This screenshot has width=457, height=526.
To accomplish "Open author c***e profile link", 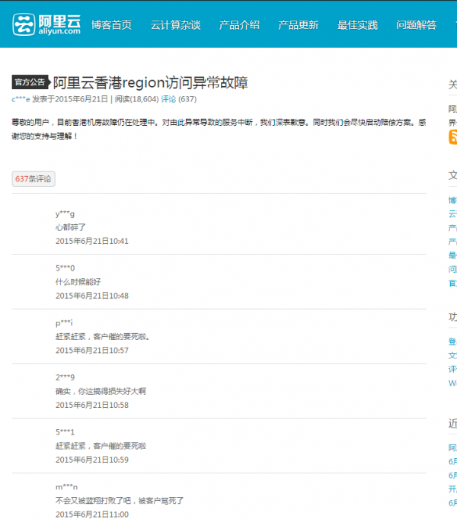I will [x=21, y=99].
